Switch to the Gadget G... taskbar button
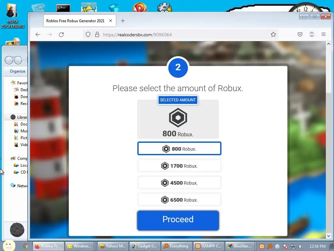Screen dimensions: 334x251 pos(144,246)
